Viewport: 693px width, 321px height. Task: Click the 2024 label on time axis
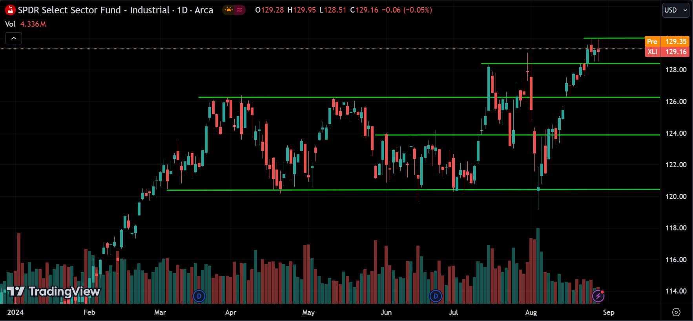(15, 312)
